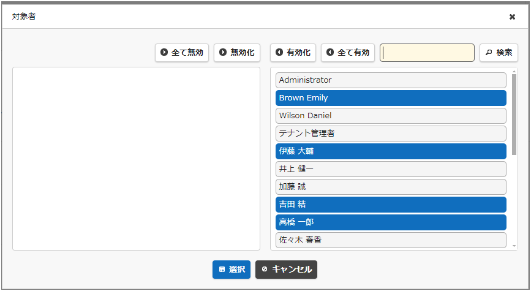Click the scrollbar down arrow
The image size is (531, 291).
pyautogui.click(x=514, y=246)
